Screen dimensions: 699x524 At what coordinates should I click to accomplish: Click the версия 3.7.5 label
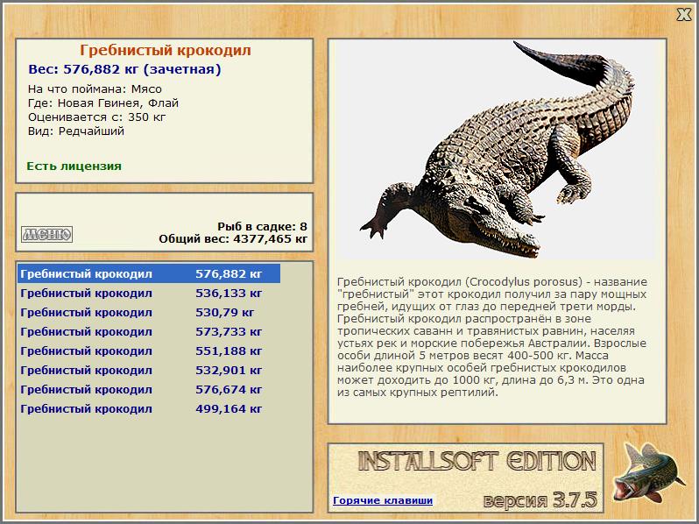click(540, 500)
